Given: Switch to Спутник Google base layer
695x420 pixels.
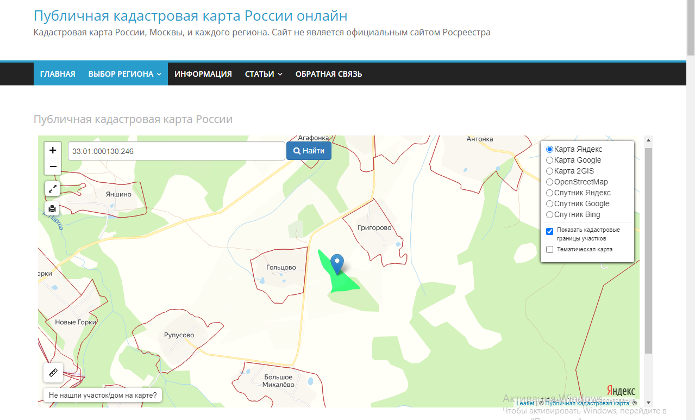Looking at the screenshot, I should 549,203.
